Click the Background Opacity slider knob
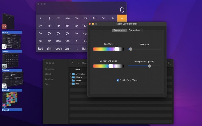The width and height of the screenshot is (202, 126). click(x=150, y=66)
